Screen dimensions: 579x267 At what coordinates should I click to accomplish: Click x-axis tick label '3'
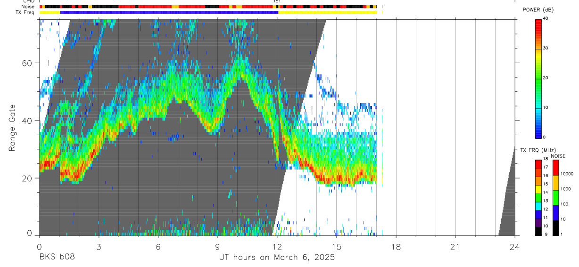(x=99, y=247)
